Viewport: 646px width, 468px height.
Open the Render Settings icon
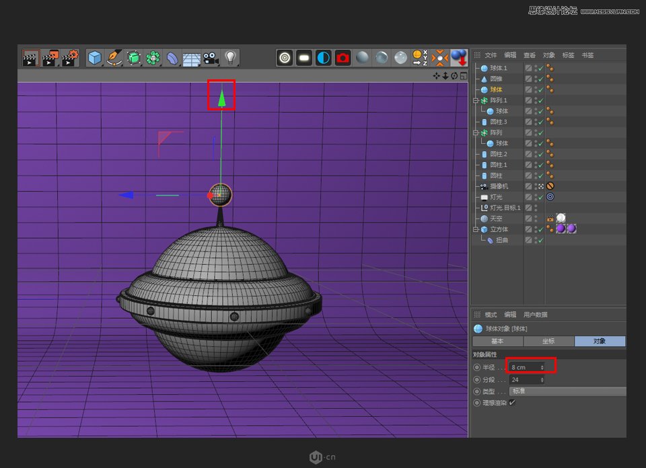click(x=343, y=58)
